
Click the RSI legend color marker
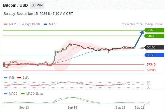[6, 78]
